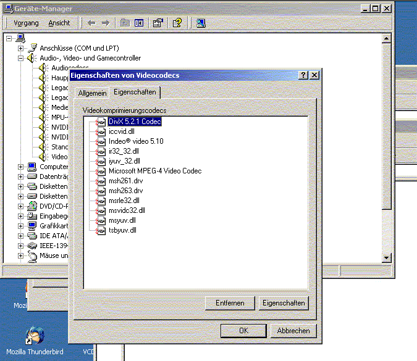
Task: Select the Indeo video 5.10 codec icon
Action: 101,141
